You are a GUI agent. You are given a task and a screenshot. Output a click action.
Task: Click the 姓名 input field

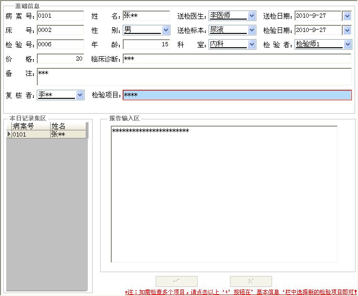coord(146,16)
